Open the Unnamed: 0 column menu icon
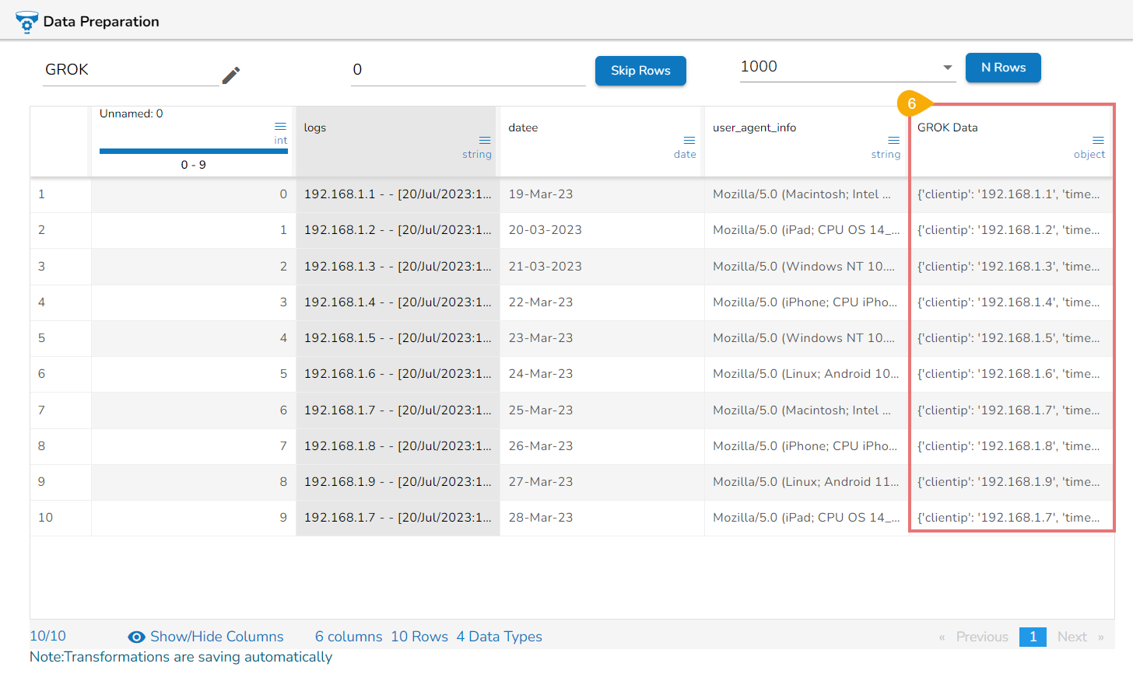Image resolution: width=1133 pixels, height=674 pixels. (x=280, y=126)
